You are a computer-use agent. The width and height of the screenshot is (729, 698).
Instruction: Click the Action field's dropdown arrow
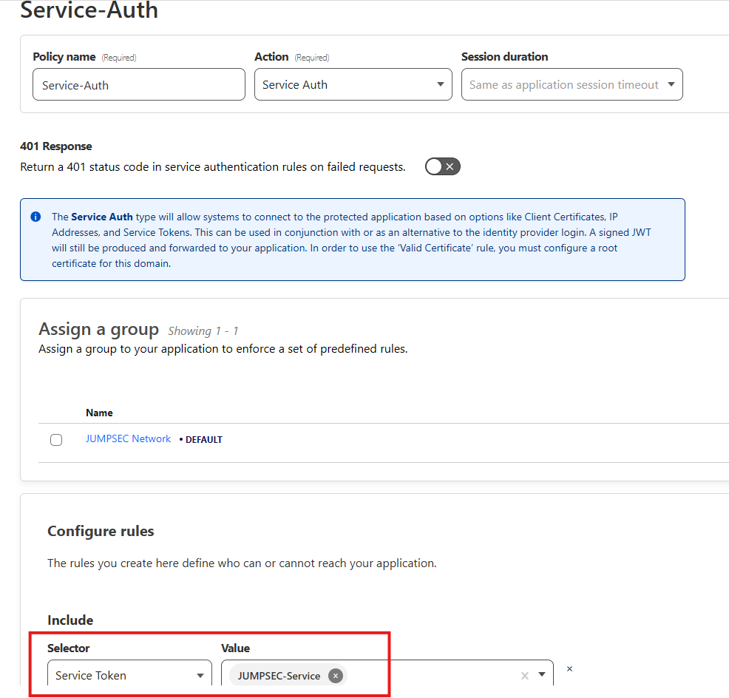point(441,84)
